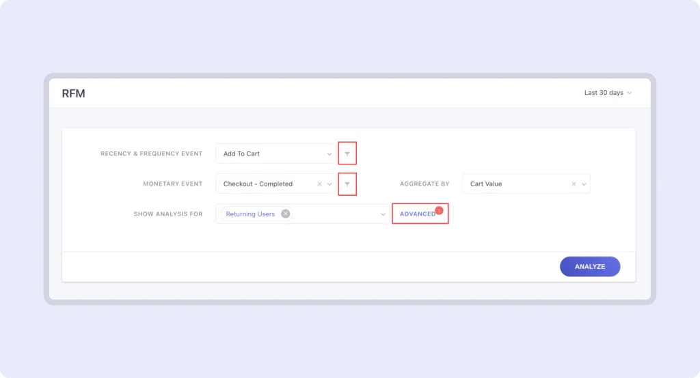Open the Last 30 days date range
The width and height of the screenshot is (700, 378).
[x=608, y=93]
